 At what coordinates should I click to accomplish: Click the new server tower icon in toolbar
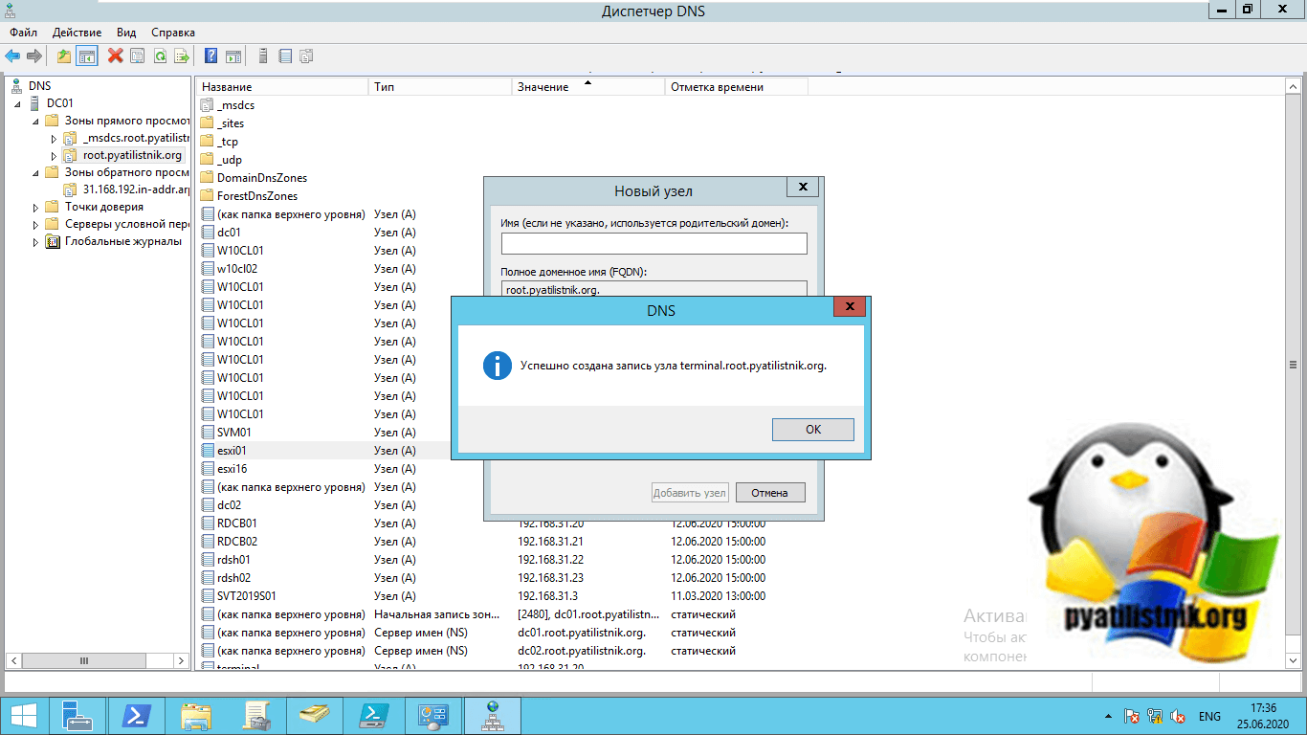(x=263, y=56)
